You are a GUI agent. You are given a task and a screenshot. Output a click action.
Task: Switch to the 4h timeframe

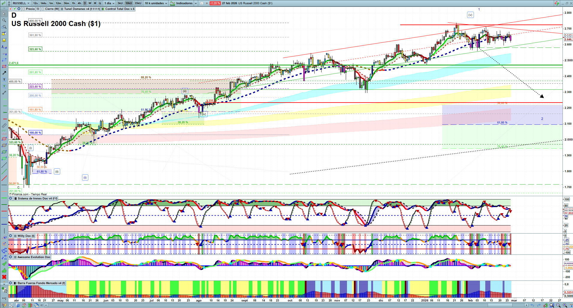(x=79, y=3)
